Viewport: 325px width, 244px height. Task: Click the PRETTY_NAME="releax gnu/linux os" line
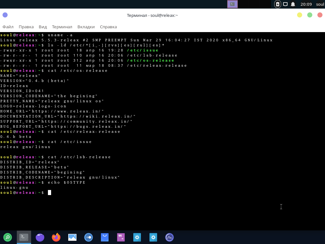tap(52, 101)
